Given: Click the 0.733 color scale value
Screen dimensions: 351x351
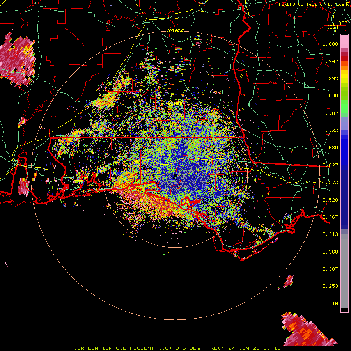Looking at the screenshot, I should click(330, 131).
